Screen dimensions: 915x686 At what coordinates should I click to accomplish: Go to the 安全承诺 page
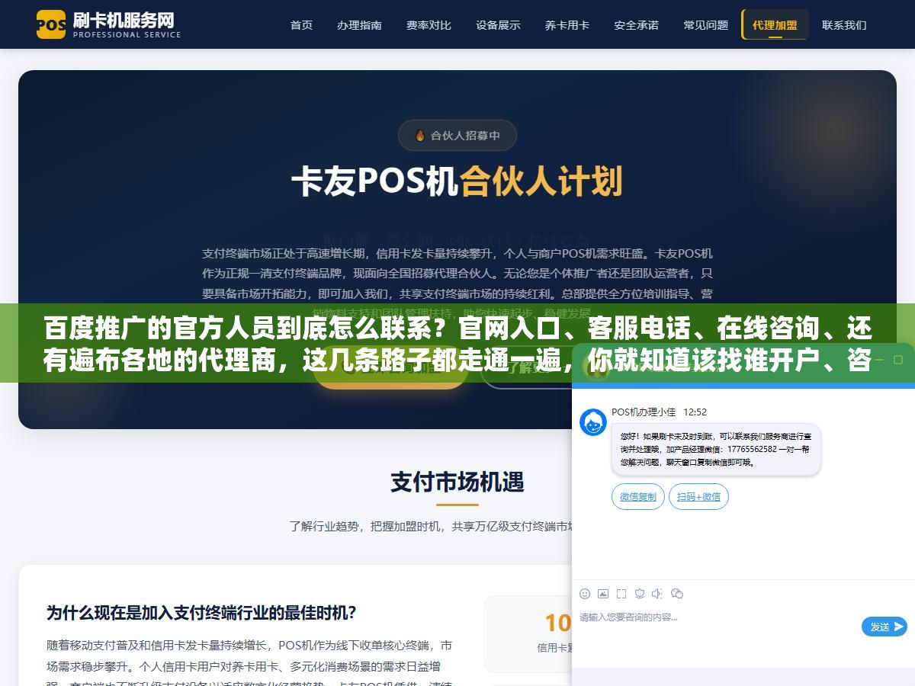[x=637, y=25]
